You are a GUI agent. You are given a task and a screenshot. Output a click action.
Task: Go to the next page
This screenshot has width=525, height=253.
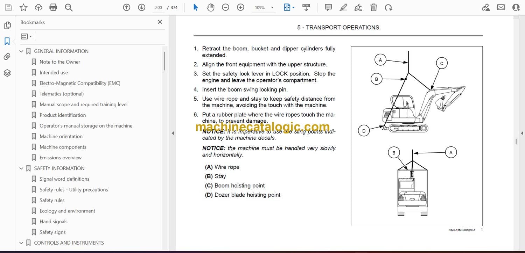[x=142, y=7]
